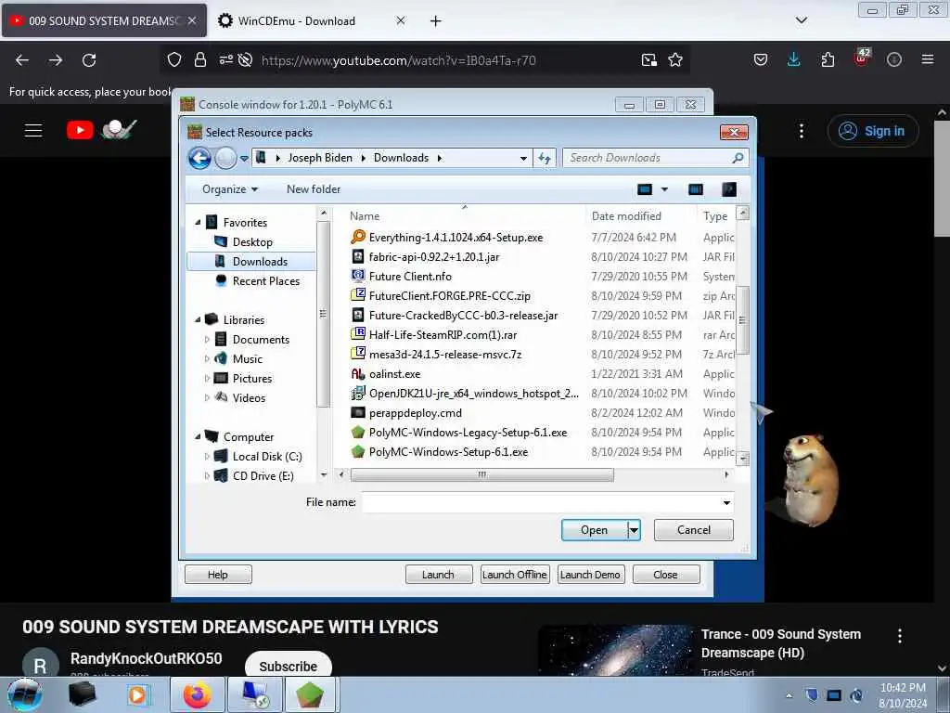This screenshot has width=950, height=713.
Task: Open the address path history dropdown
Action: [x=523, y=158]
